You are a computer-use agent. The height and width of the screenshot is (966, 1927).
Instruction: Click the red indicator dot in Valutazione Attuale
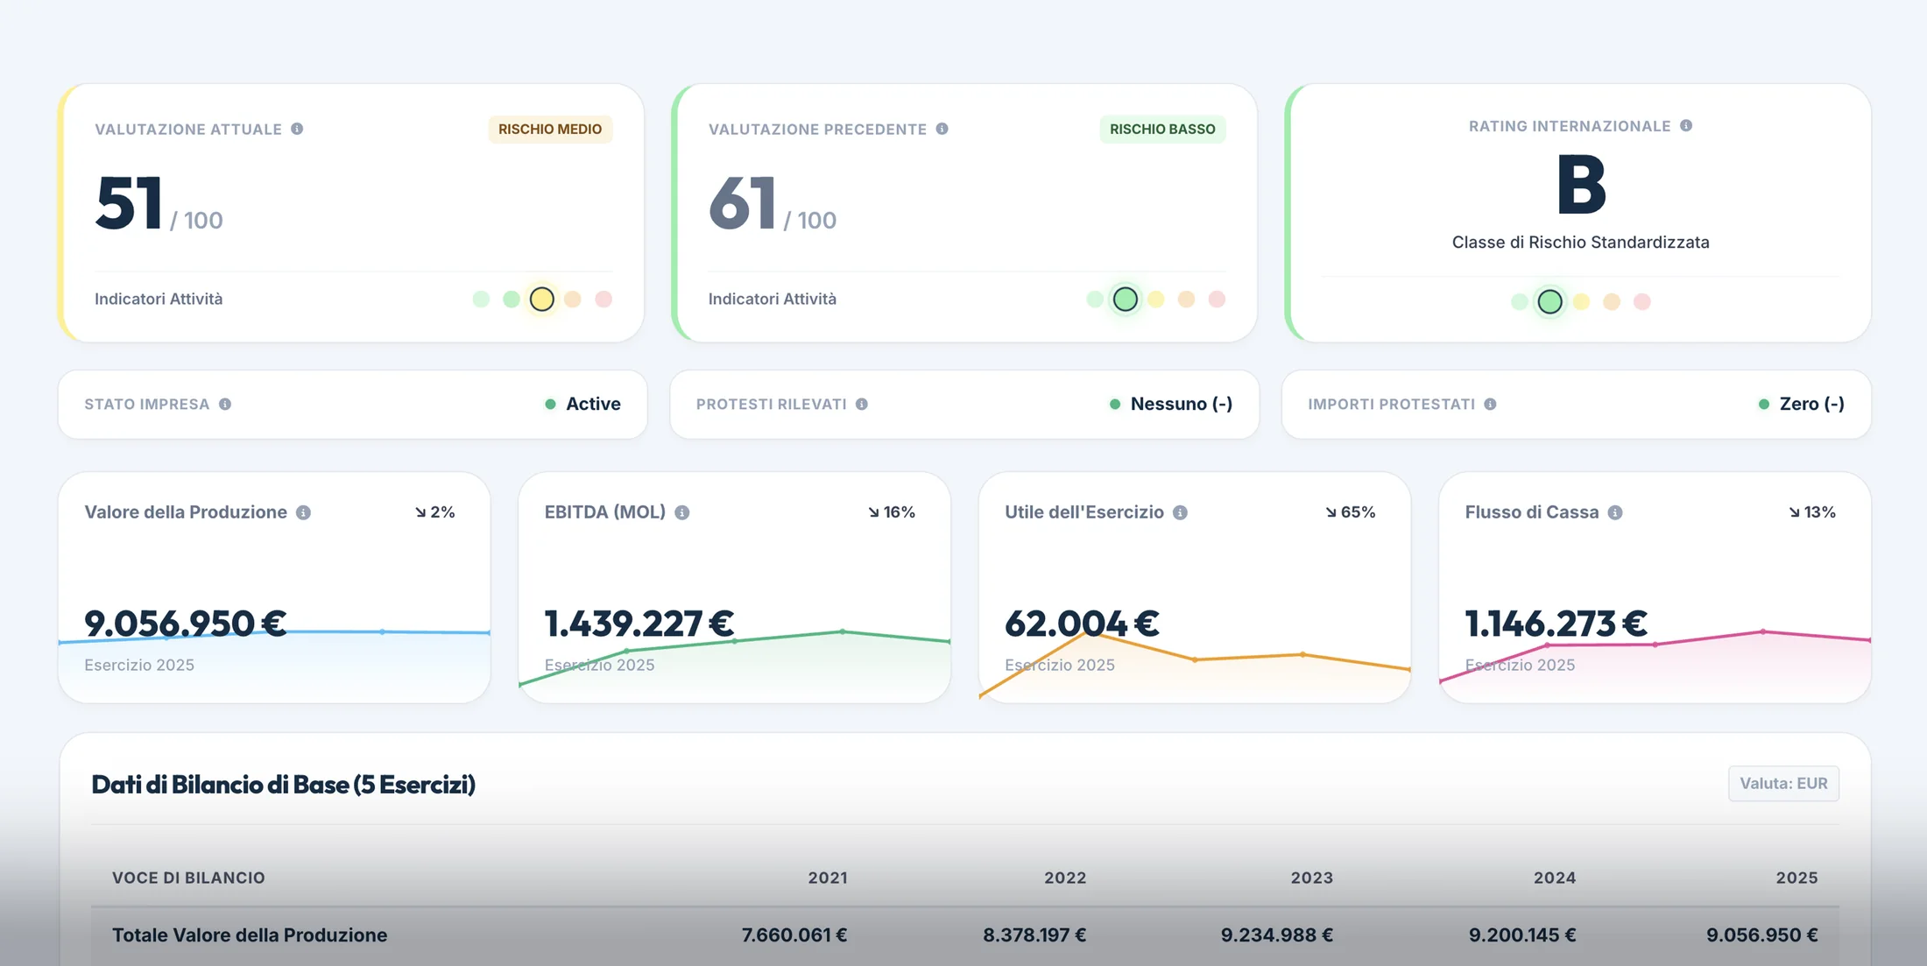point(604,300)
